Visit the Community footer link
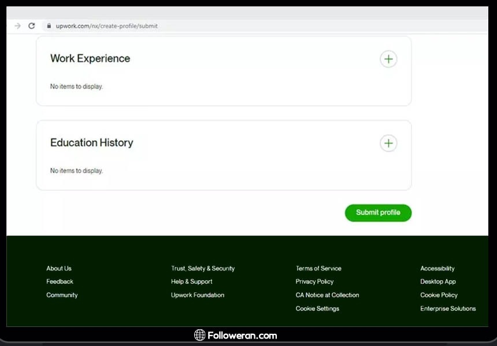The width and height of the screenshot is (497, 346). click(x=62, y=295)
